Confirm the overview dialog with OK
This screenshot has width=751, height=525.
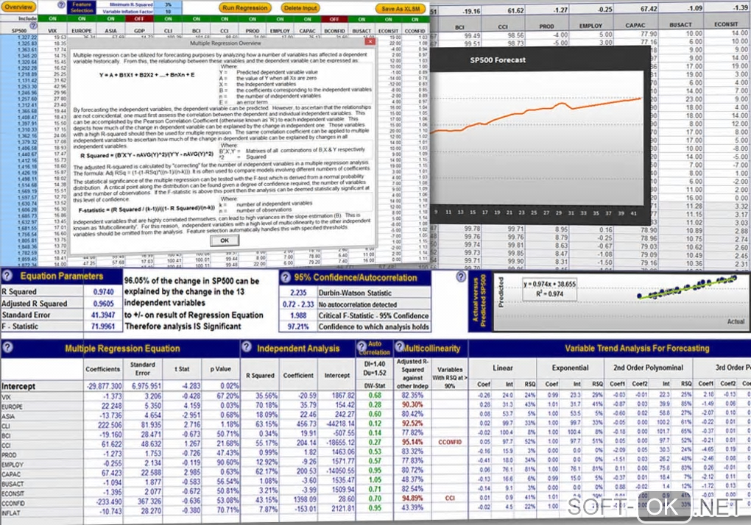click(224, 240)
